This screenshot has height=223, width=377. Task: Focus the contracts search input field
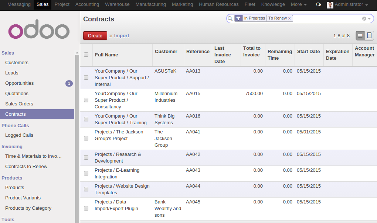tap(327, 18)
